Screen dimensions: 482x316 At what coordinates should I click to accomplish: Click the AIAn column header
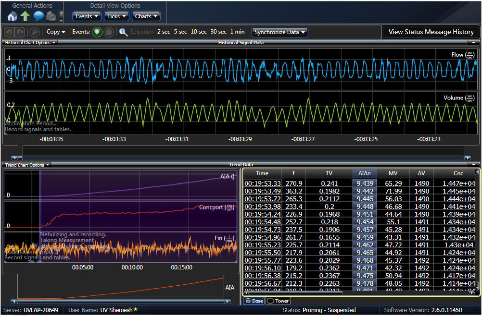coord(364,173)
